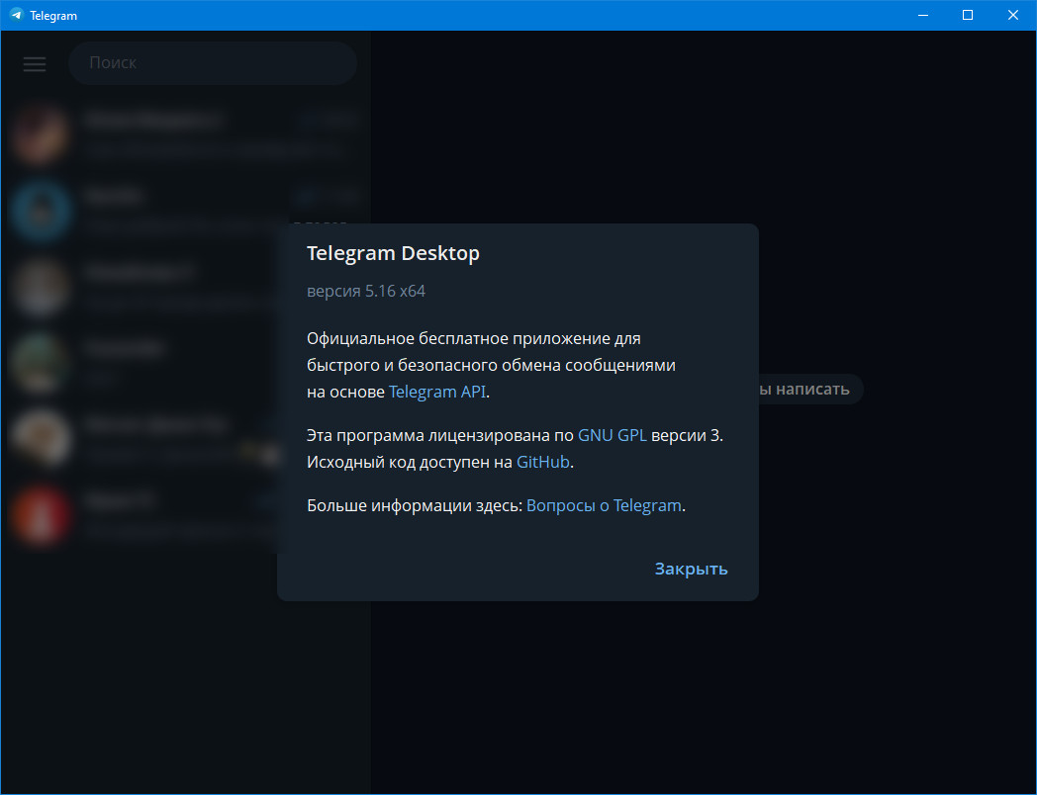Viewport: 1037px width, 795px height.
Task: Close the Telegram window
Action: (1013, 15)
